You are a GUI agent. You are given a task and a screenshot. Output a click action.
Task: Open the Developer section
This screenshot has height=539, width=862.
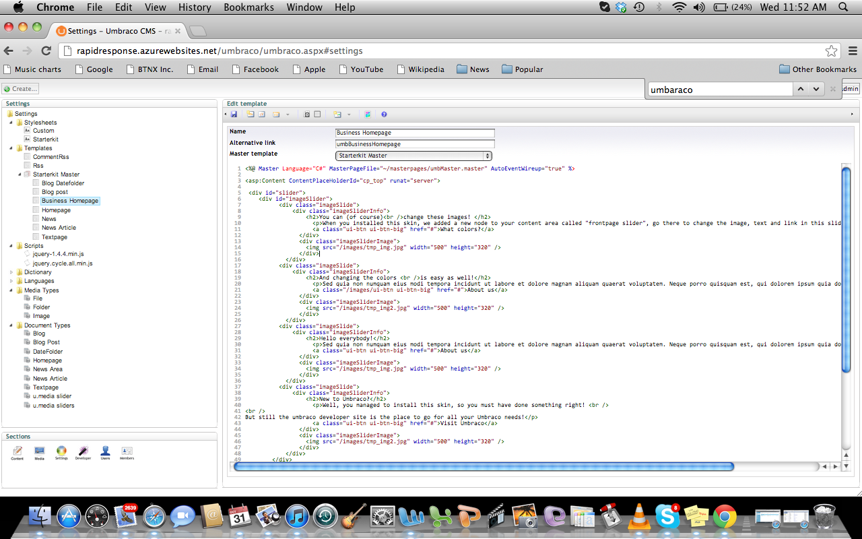pos(83,453)
